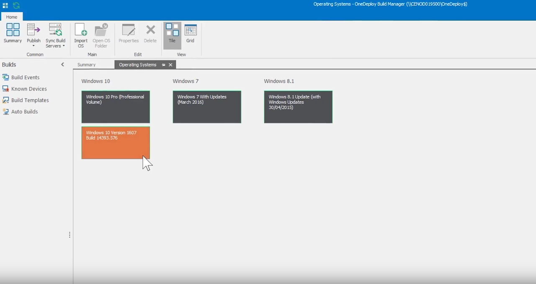
Task: Open Properties in the Edit group
Action: [129, 33]
